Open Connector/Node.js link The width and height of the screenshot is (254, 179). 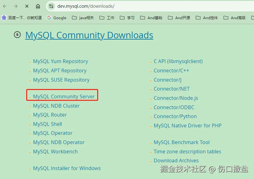tap(176, 98)
